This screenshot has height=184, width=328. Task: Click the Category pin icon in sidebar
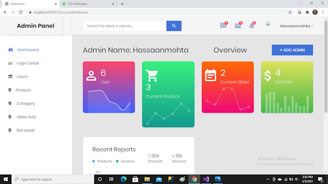pos(10,104)
